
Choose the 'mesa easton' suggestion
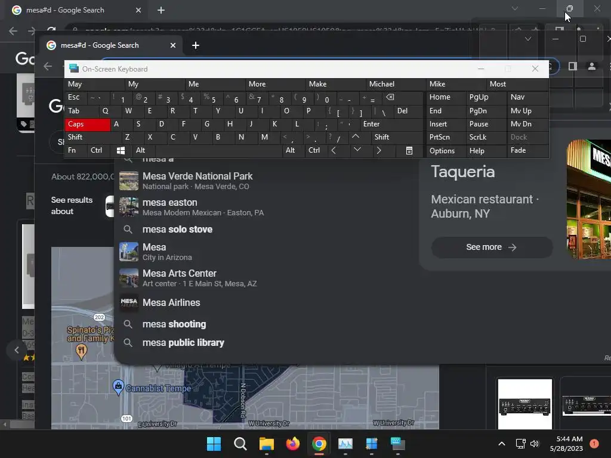(x=265, y=207)
